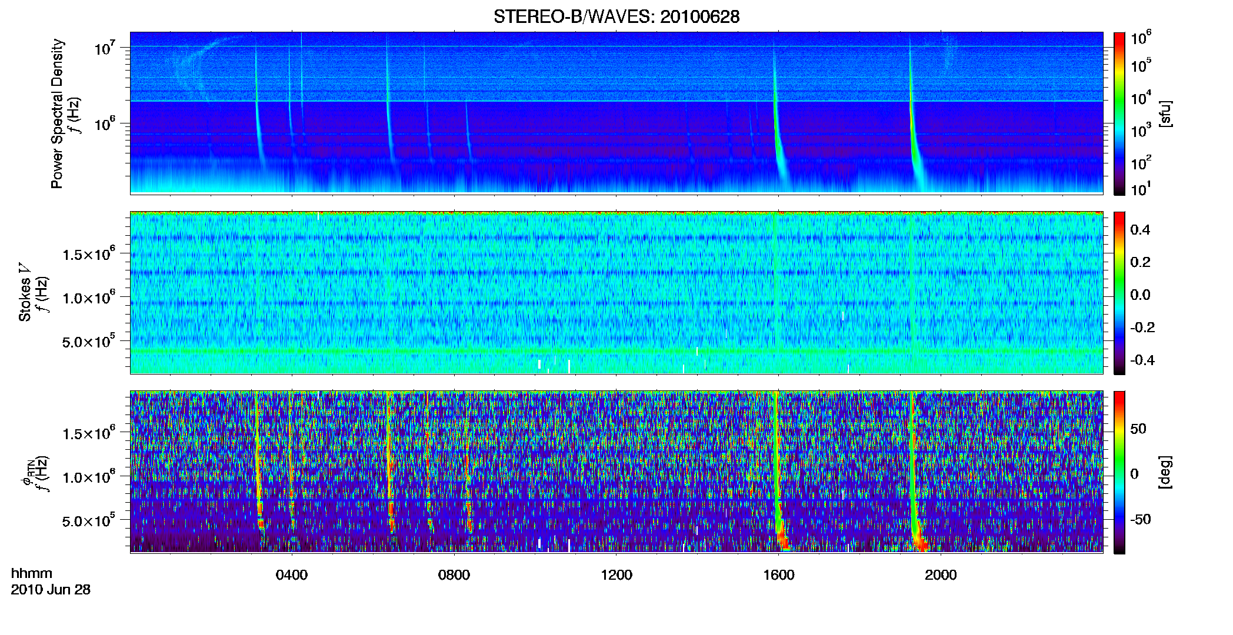Click the power spectral density colorbar
Viewport: 1233px width, 635px height.
(x=1119, y=113)
